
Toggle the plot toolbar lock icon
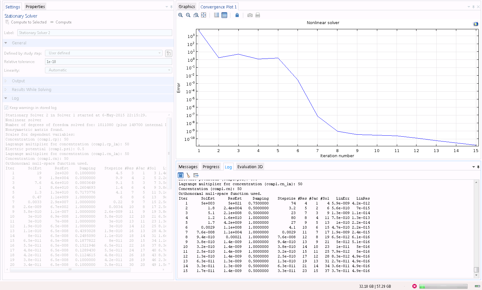pyautogui.click(x=237, y=15)
